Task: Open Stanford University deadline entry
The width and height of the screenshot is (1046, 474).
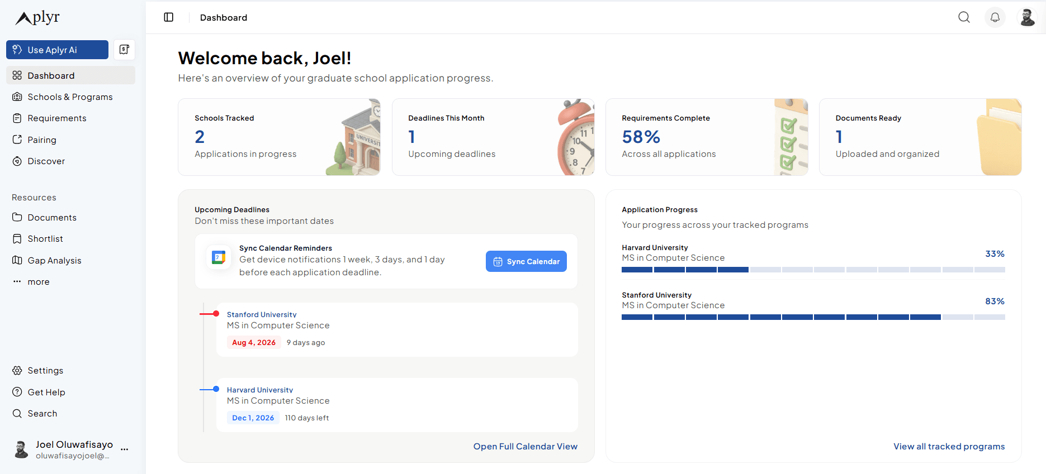Action: 397,329
